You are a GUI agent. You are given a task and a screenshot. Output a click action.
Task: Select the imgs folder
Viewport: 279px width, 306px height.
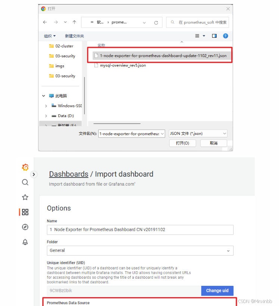(x=56, y=66)
